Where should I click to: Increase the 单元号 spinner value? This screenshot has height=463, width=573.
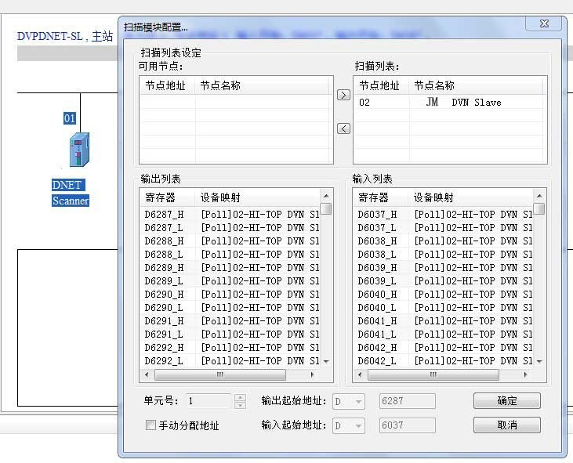240,397
